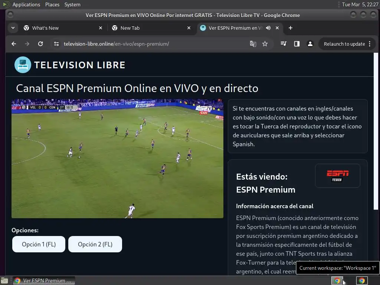This screenshot has height=285, width=380.
Task: Click the ESPN Premium channel logo
Action: (337, 176)
